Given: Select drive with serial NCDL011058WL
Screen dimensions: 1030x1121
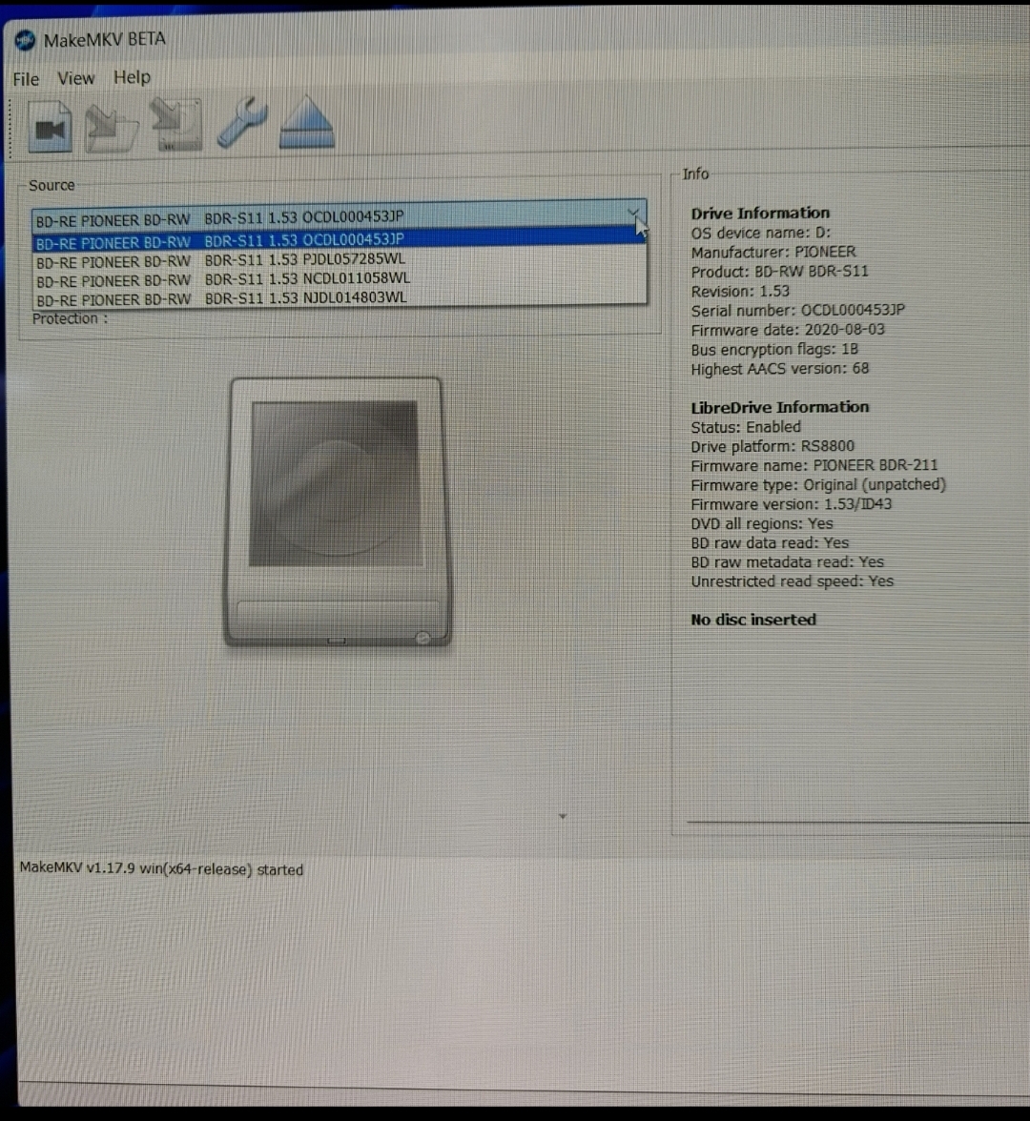Looking at the screenshot, I should click(x=340, y=279).
